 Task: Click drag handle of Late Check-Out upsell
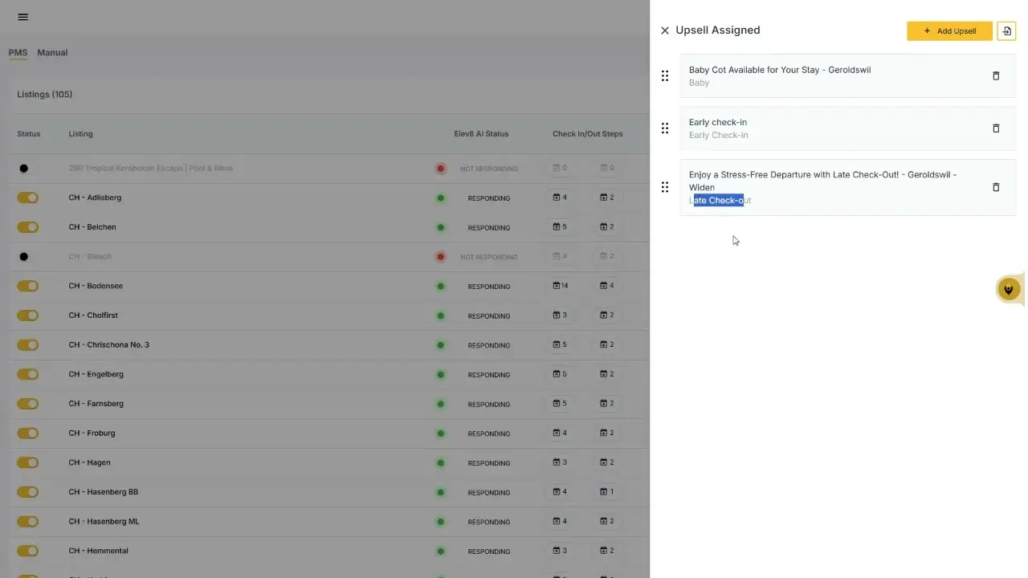[665, 187]
